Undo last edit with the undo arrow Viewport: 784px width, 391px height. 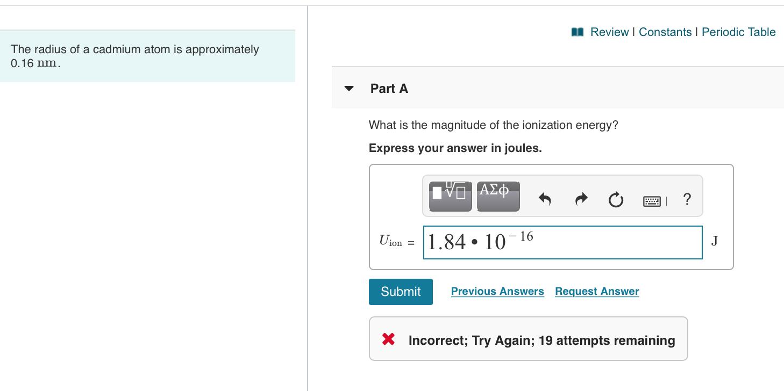(x=545, y=199)
